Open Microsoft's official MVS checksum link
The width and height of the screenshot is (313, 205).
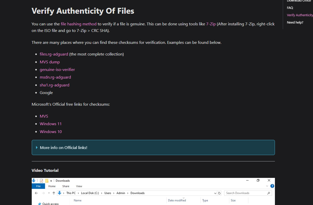[x=44, y=116]
